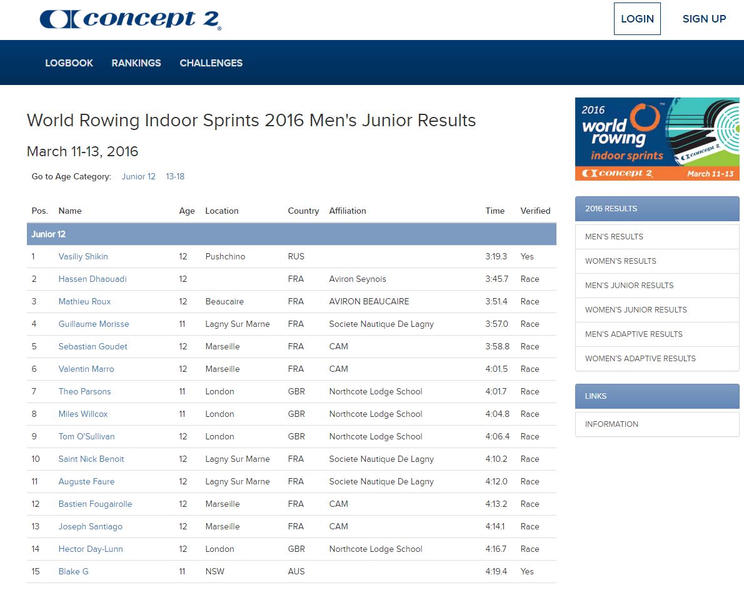Jump to 13-18 age category
This screenshot has height=590, width=744.
(175, 176)
